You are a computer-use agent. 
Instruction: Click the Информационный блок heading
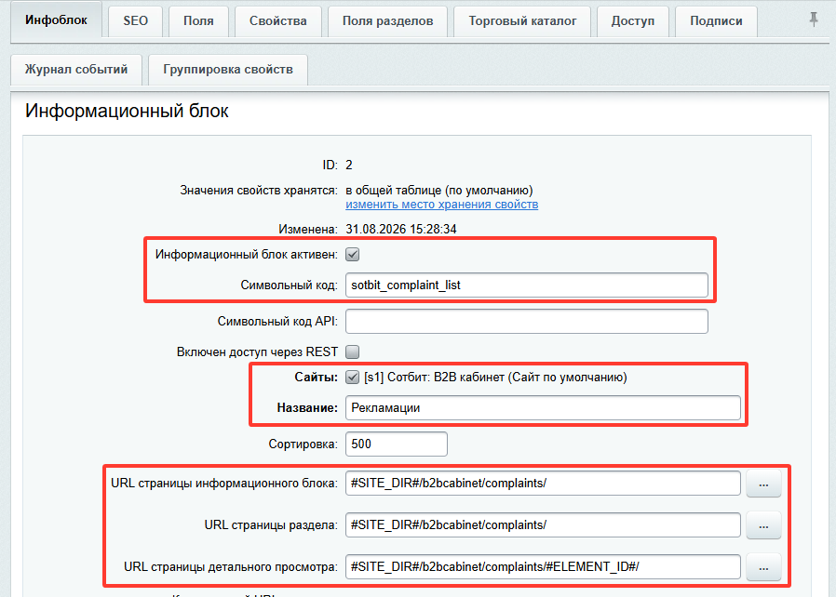pos(127,111)
